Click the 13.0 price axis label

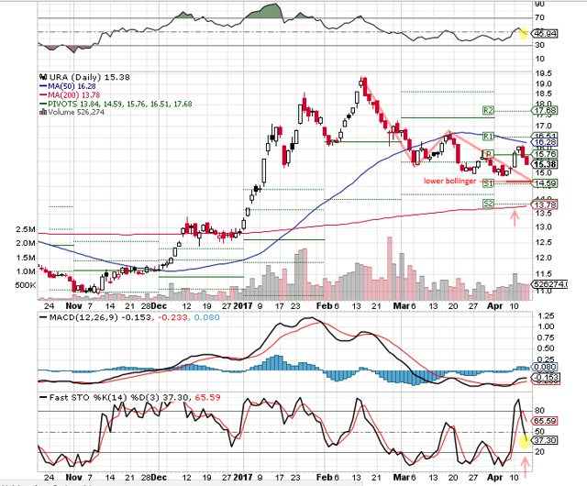[543, 227]
